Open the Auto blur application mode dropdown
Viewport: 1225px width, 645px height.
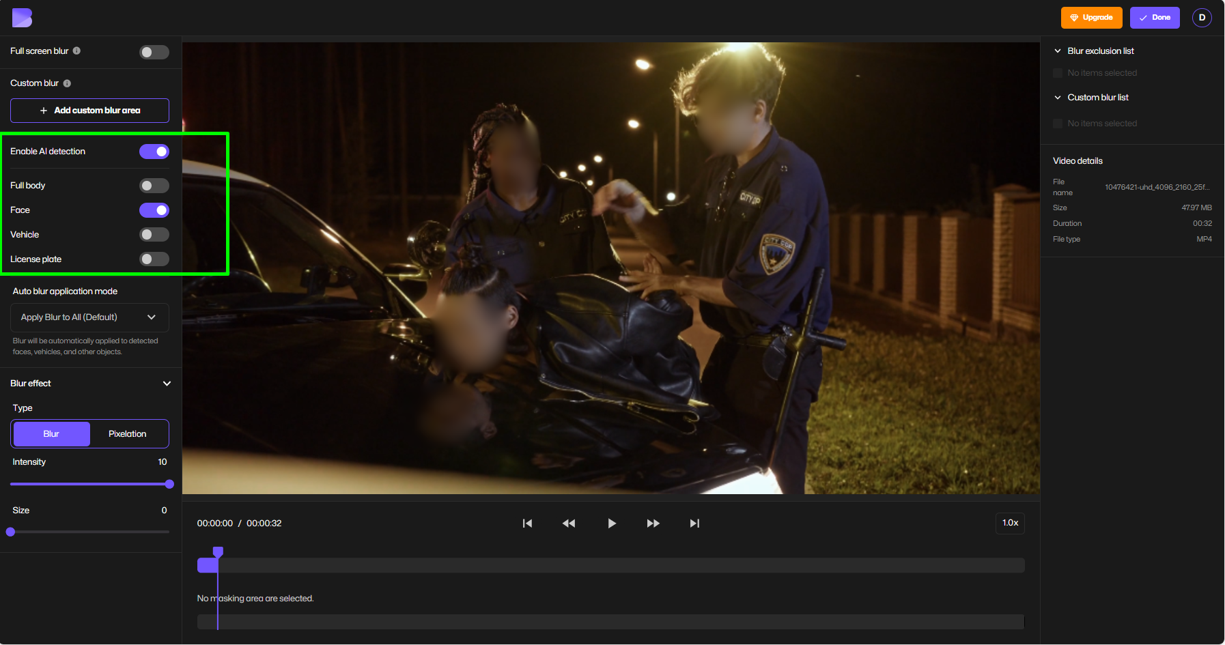coord(89,317)
